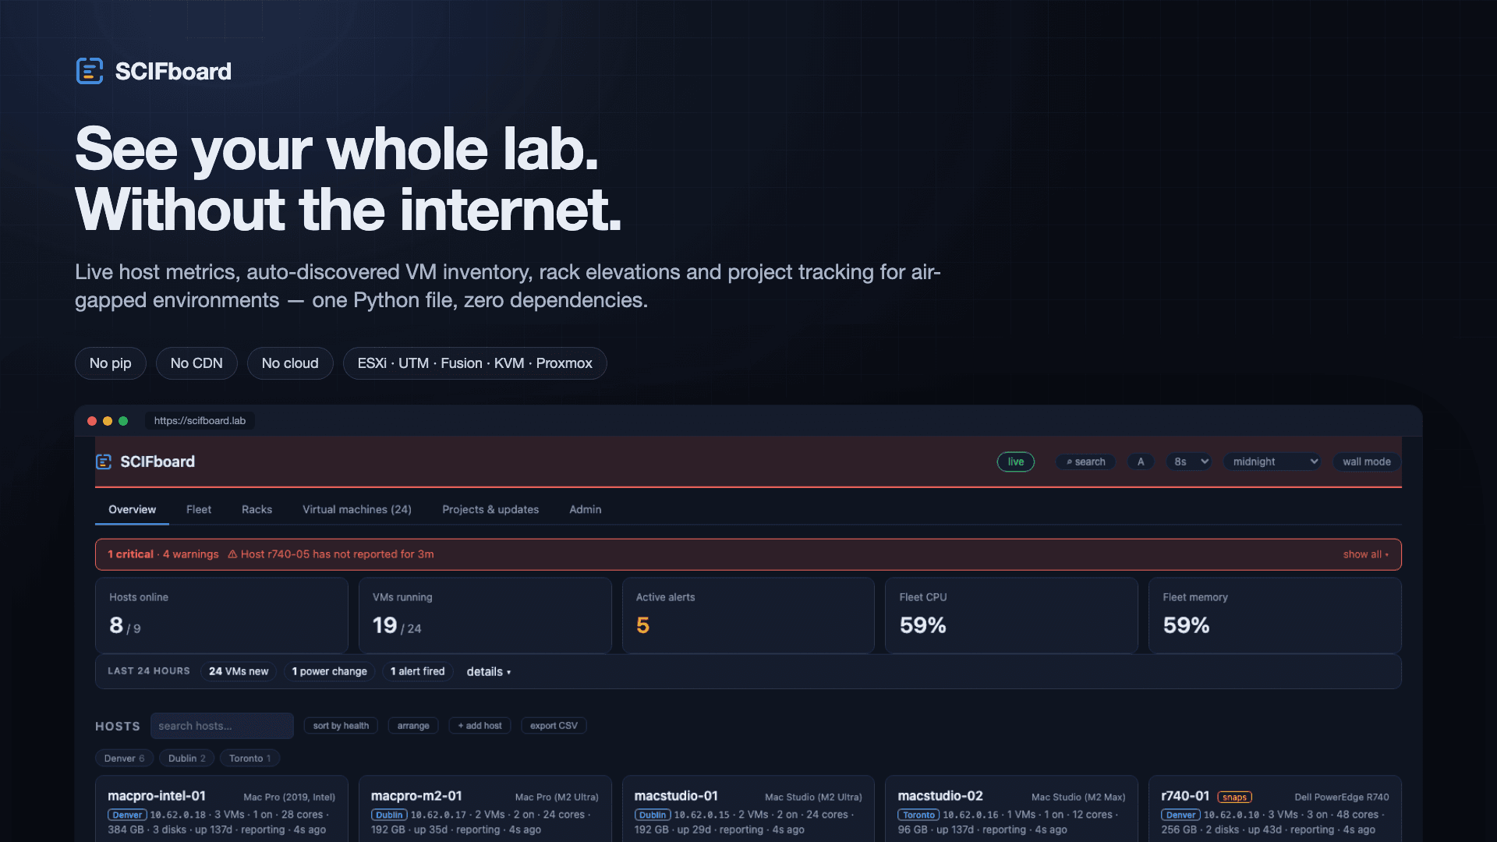
Task: Open the VMs running stat card
Action: [485, 615]
